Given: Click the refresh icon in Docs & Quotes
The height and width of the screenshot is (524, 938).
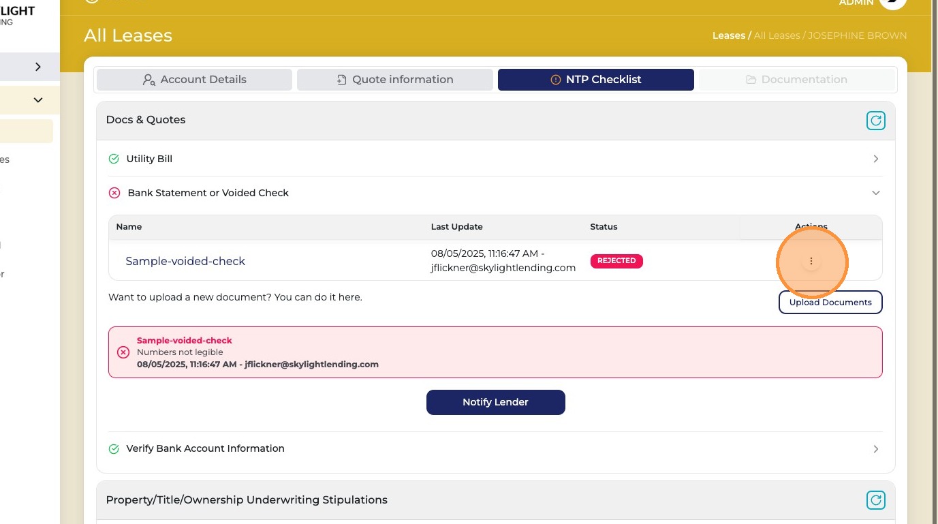Looking at the screenshot, I should 875,121.
